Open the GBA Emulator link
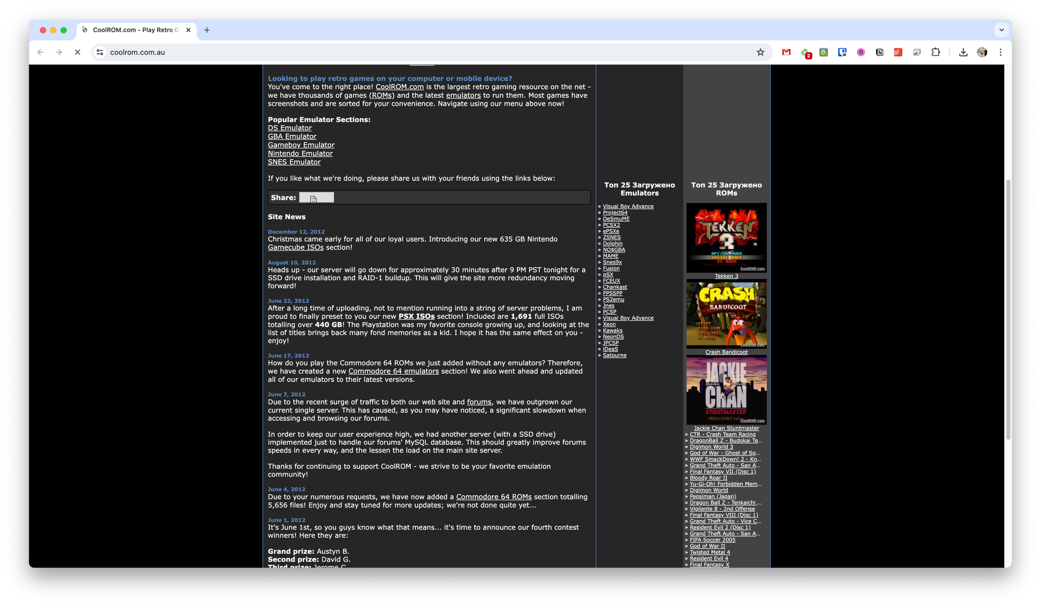The width and height of the screenshot is (1041, 606). 292,136
